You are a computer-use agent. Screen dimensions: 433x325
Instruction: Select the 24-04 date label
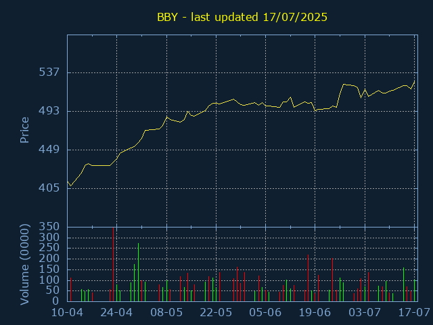coord(116,313)
